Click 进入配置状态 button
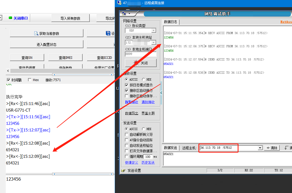The height and width of the screenshot is (193, 292). point(47,44)
